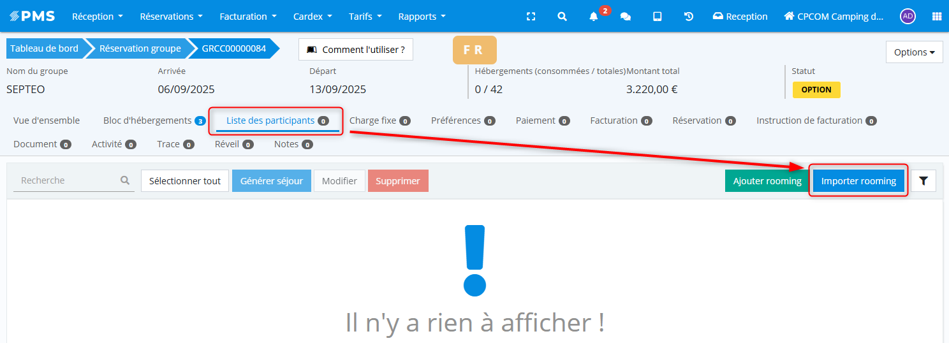The image size is (949, 343).
Task: Click the filter funnel icon button
Action: 923,181
